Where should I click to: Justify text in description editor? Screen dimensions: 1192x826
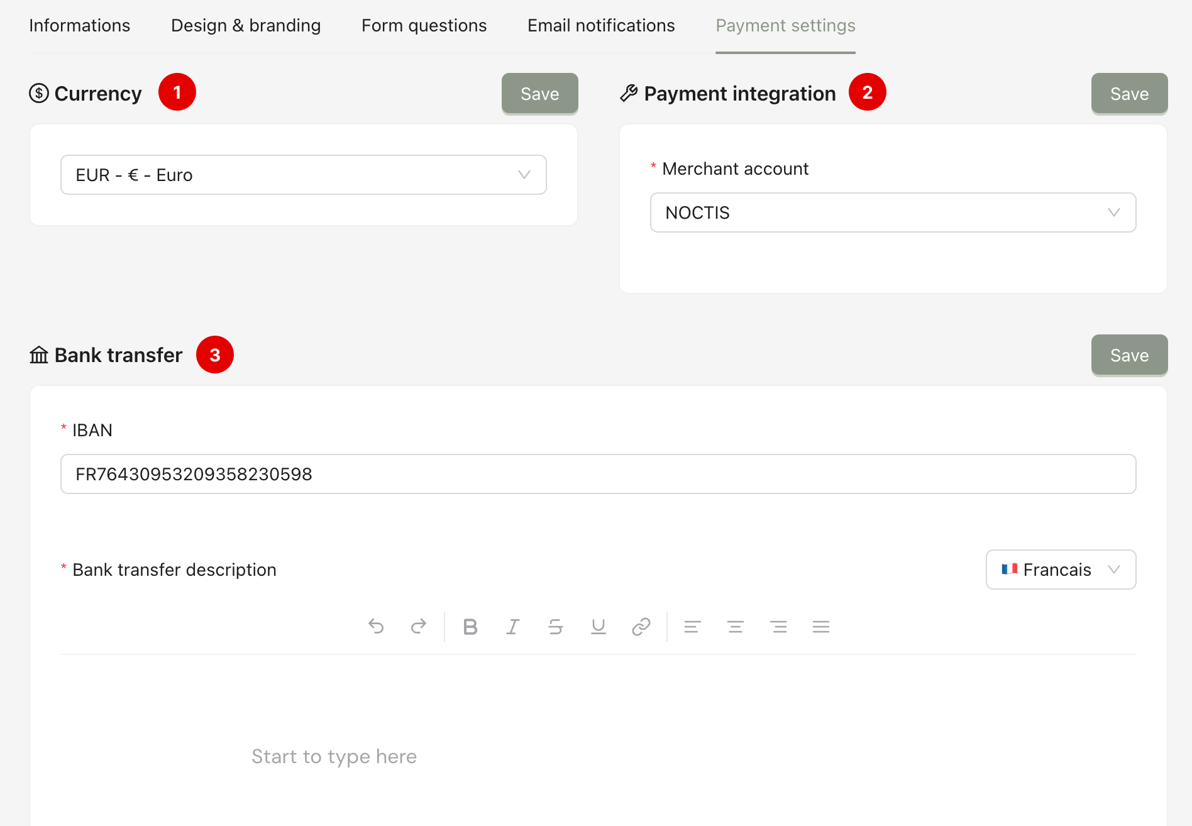point(821,627)
